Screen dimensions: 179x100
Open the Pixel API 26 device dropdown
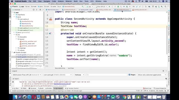101,7
